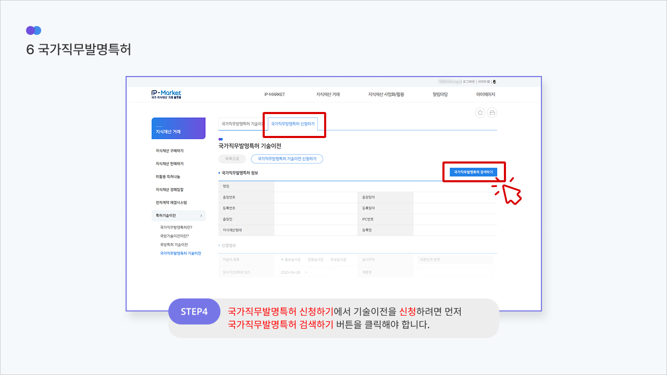Click the print icon button

point(492,113)
